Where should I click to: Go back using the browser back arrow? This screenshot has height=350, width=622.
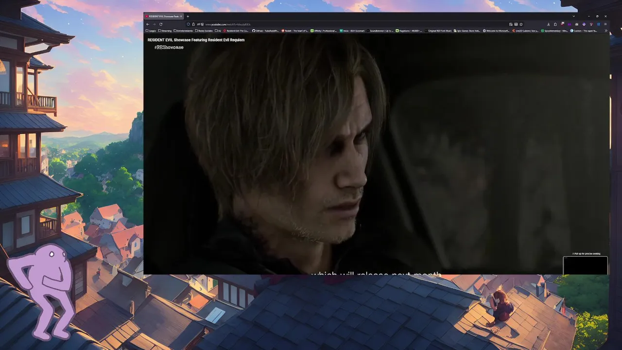[x=148, y=24]
